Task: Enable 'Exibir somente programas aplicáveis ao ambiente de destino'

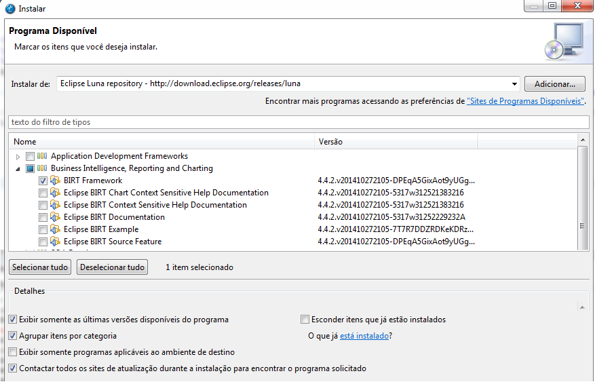Action: (12, 352)
